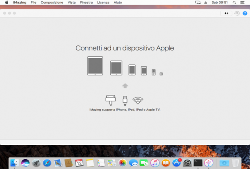
Task: Open the Licenza menu
Action: 103,2
